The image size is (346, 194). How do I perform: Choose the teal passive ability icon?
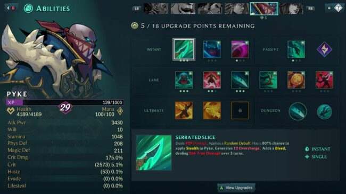pos(296,49)
